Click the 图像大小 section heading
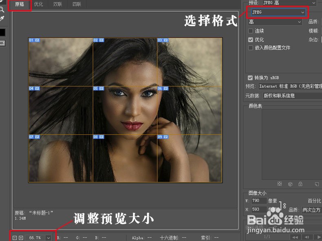The width and height of the screenshot is (322, 241). (257, 193)
